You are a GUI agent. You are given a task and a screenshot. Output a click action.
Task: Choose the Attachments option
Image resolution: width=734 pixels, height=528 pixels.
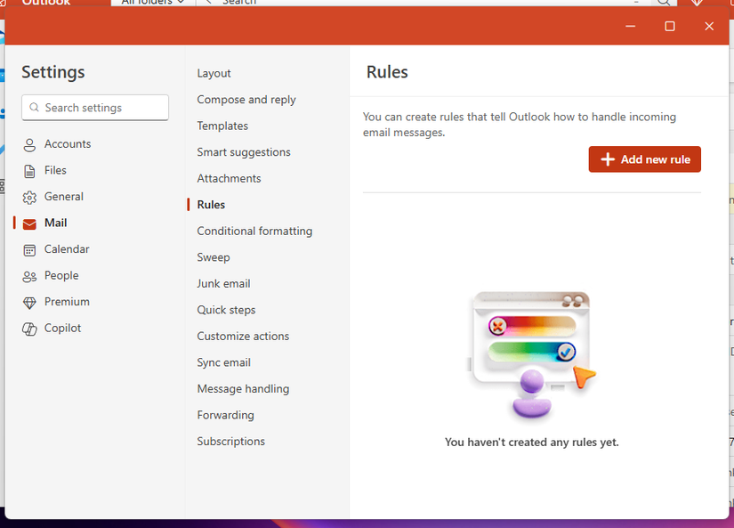coord(229,178)
